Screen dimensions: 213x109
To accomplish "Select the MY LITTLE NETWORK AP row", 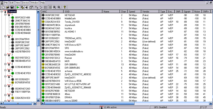I will 126,84.
